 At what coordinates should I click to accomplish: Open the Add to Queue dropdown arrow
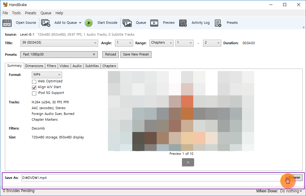pyautogui.click(x=80, y=23)
